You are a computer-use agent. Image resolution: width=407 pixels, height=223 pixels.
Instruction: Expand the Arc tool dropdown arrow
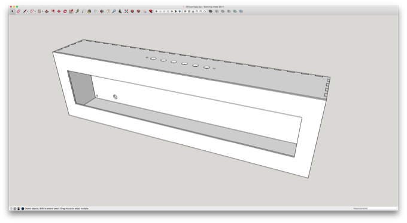pyautogui.click(x=35, y=11)
